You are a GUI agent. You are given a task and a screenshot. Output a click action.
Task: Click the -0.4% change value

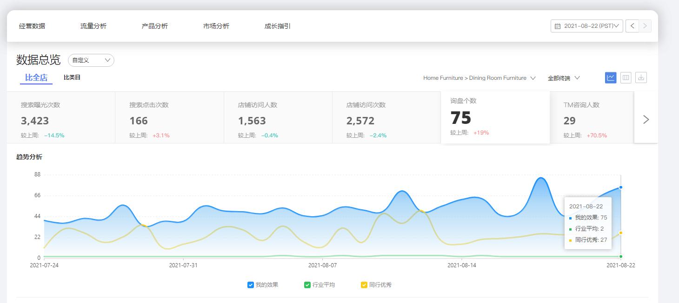pos(270,135)
